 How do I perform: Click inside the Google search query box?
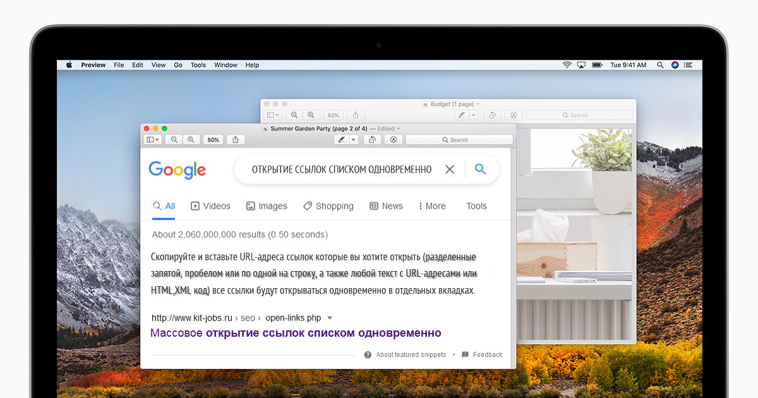(x=342, y=169)
